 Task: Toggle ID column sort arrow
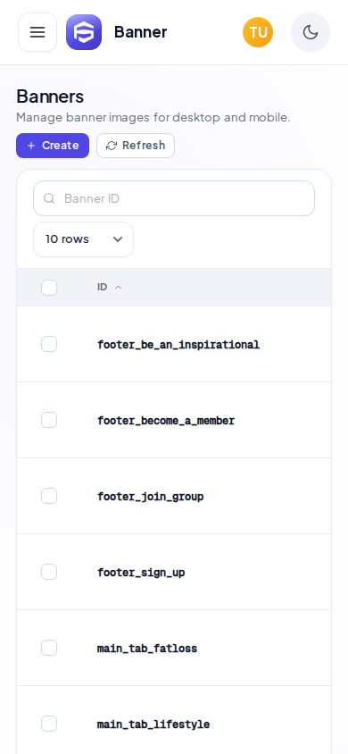tap(118, 288)
